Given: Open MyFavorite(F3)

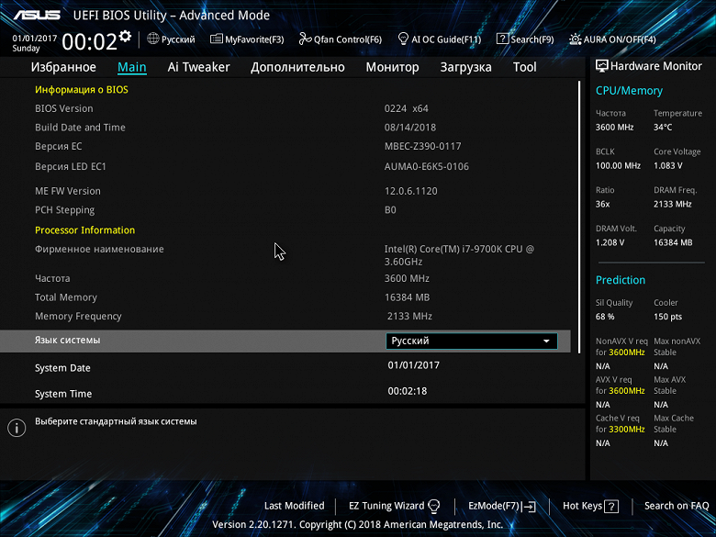Looking at the screenshot, I should click(x=247, y=39).
